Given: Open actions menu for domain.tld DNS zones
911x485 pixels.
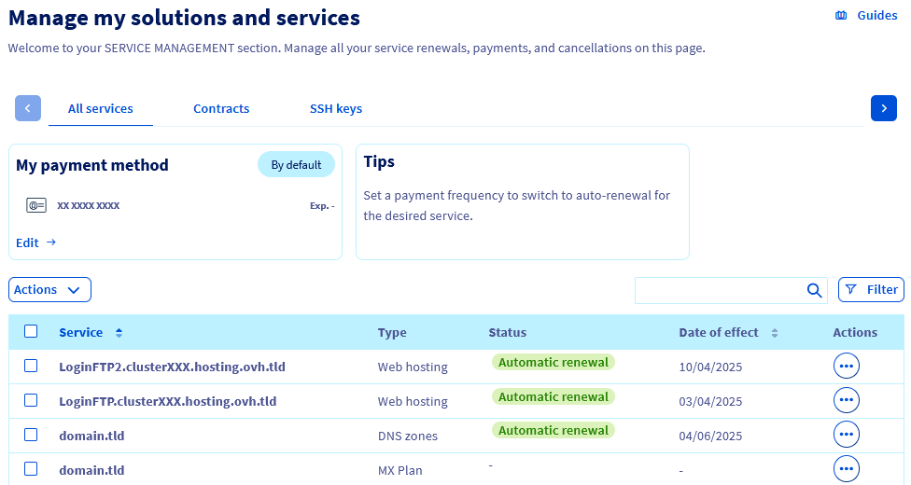Looking at the screenshot, I should pos(846,436).
